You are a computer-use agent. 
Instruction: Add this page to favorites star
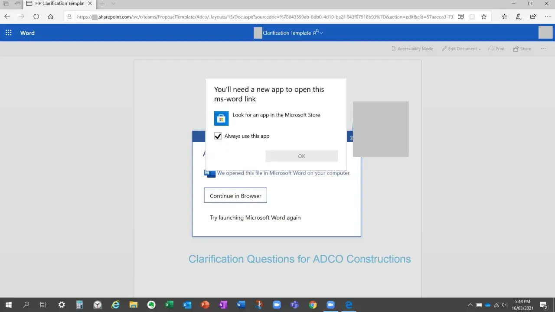(x=484, y=17)
